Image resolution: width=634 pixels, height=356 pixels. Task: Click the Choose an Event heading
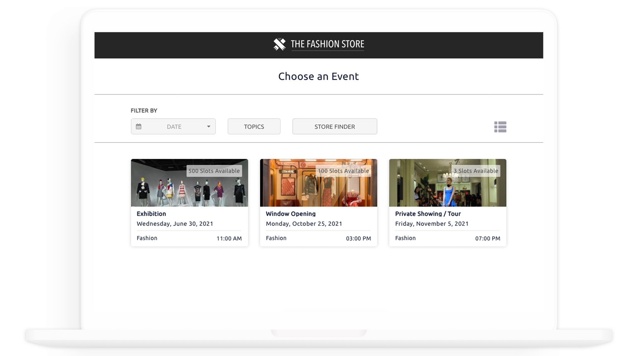[319, 76]
